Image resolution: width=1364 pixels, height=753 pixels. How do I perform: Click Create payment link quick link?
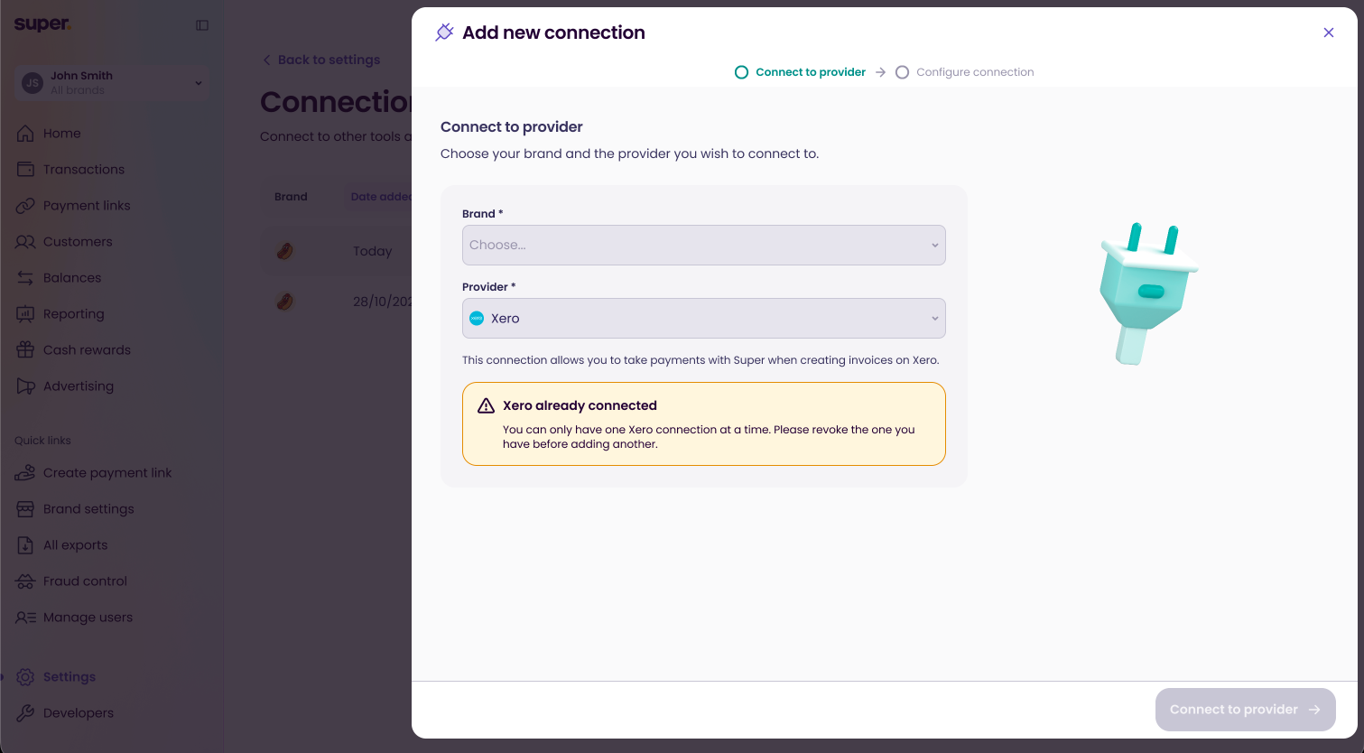[108, 473]
